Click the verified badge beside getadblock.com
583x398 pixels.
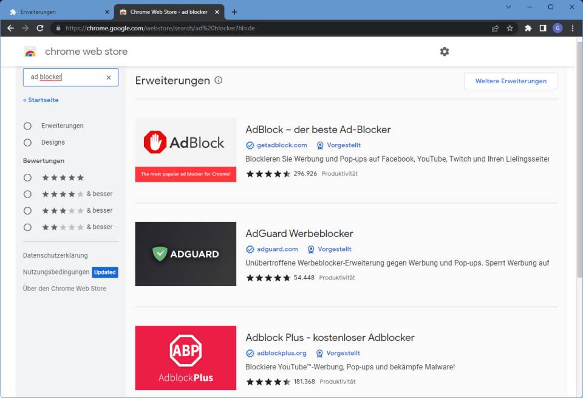(250, 145)
